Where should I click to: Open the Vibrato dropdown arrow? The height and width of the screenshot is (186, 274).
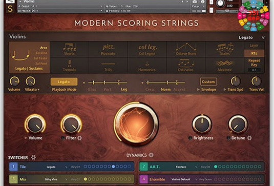point(38,90)
